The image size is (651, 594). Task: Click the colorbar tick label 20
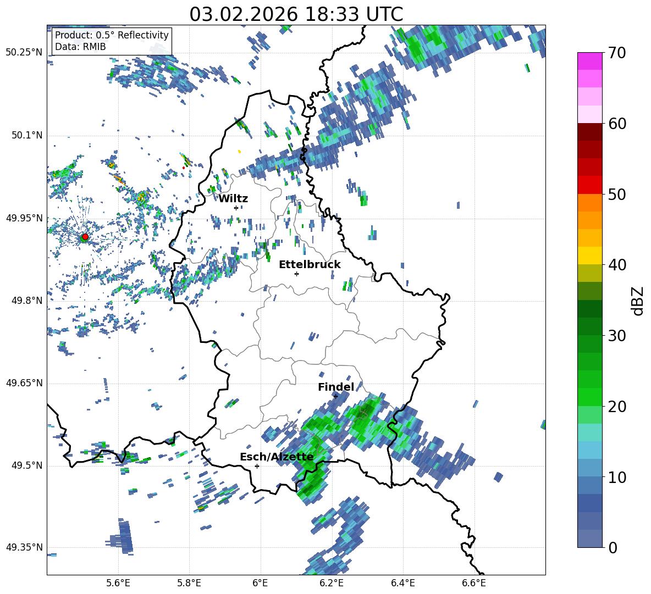click(617, 407)
